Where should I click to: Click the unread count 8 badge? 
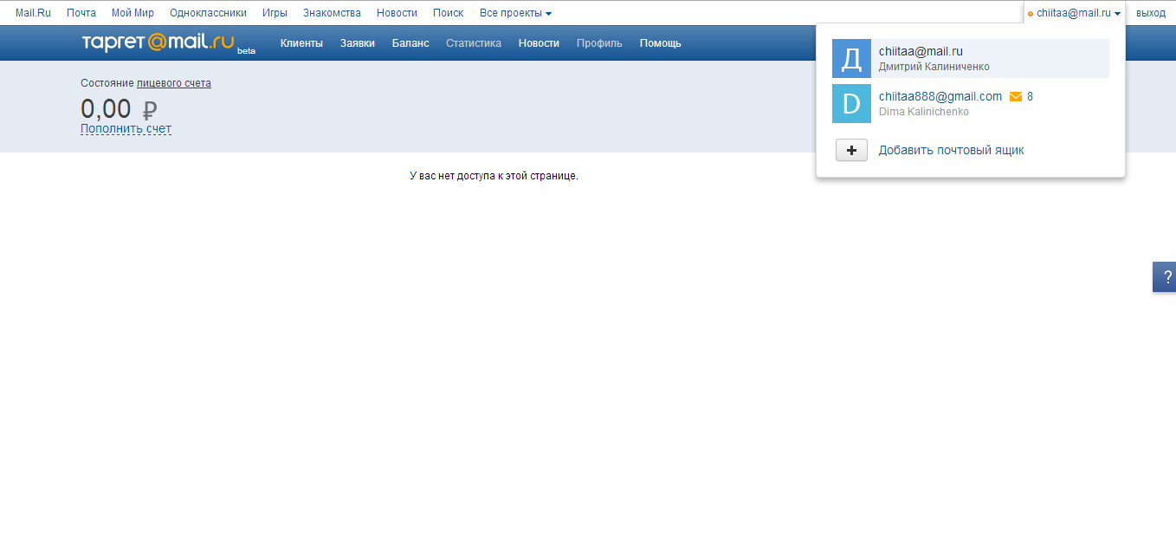[x=1030, y=97]
